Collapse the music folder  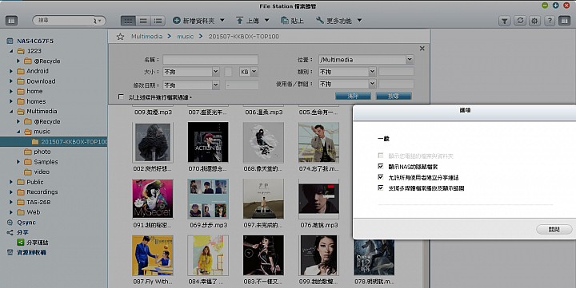[18, 132]
